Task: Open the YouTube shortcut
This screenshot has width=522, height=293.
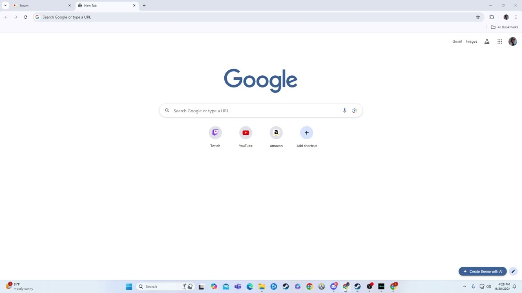Action: click(x=246, y=138)
